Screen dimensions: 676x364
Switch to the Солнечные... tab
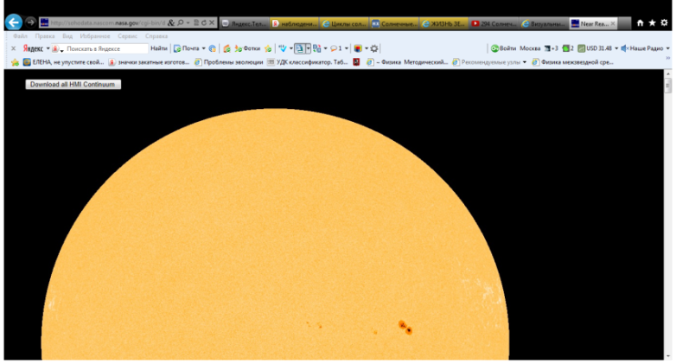394,23
